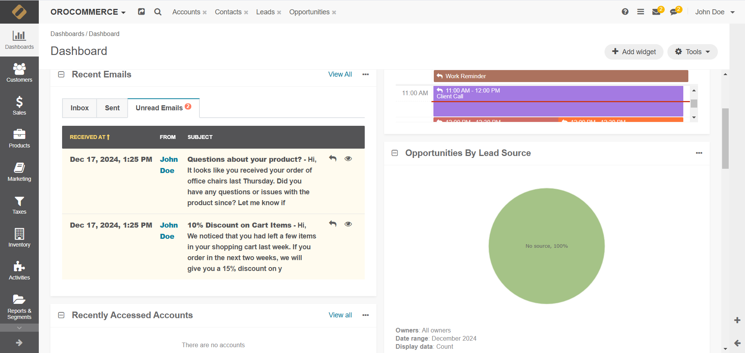Click the FROM column header
Screen dimensions: 745x353
[x=168, y=137]
